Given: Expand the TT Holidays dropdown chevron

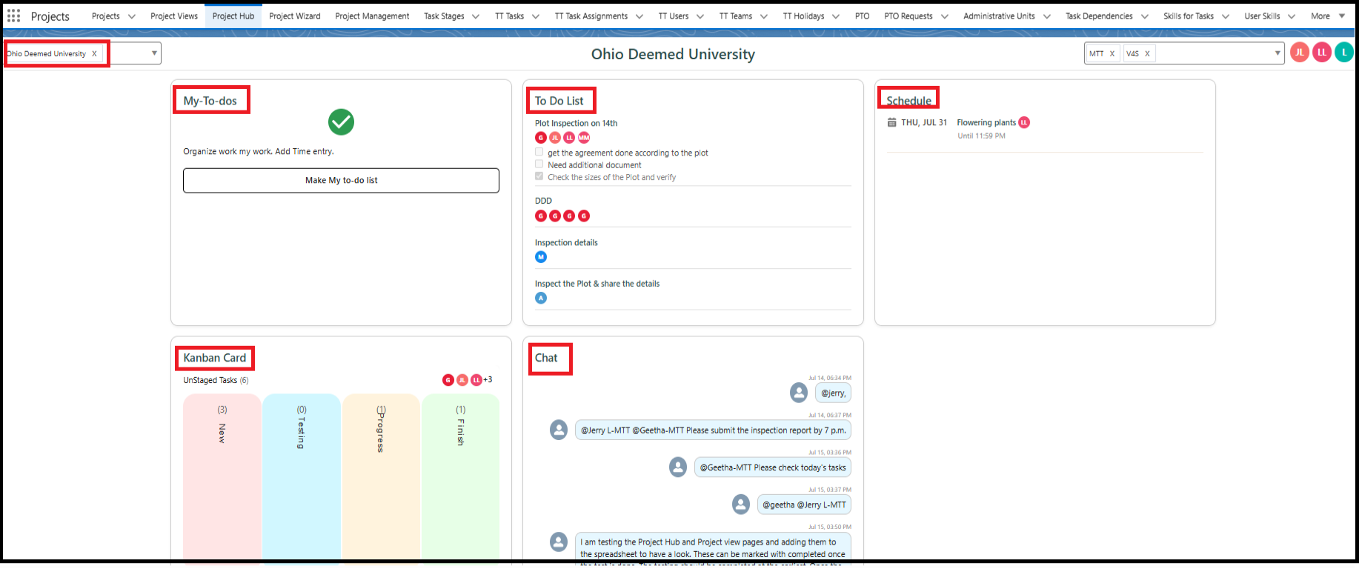Looking at the screenshot, I should click(836, 16).
